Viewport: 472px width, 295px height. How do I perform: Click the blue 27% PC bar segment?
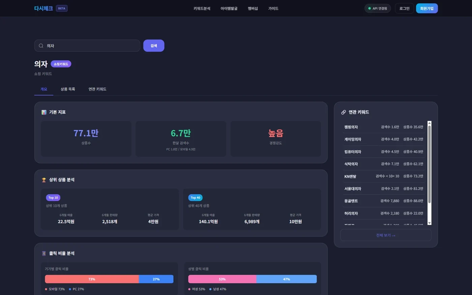point(156,279)
